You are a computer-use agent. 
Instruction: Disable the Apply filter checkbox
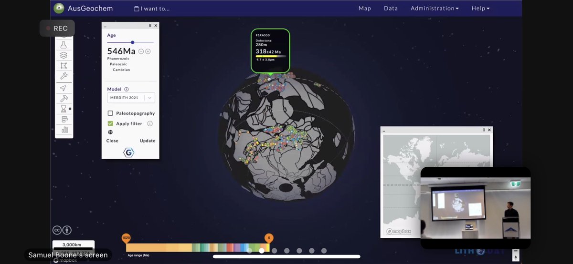(110, 123)
